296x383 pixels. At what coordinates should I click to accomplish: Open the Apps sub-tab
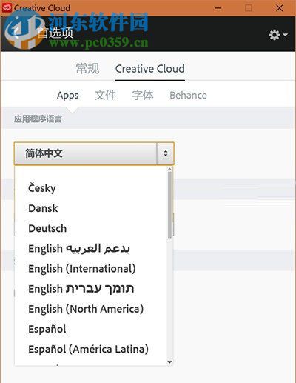(67, 96)
